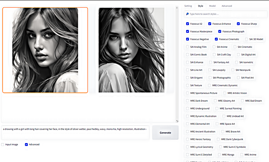Enable the SAI Texture style
This screenshot has height=162, width=269.
coord(188,86)
